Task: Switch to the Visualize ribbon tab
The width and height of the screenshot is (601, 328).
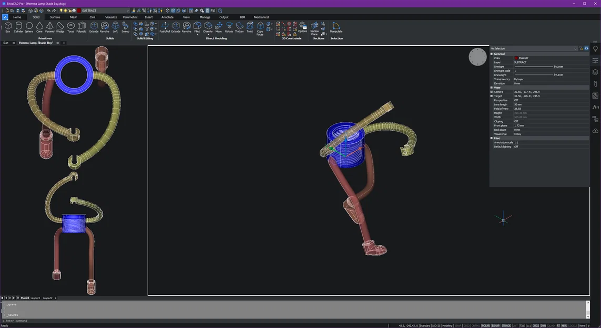Action: (111, 17)
